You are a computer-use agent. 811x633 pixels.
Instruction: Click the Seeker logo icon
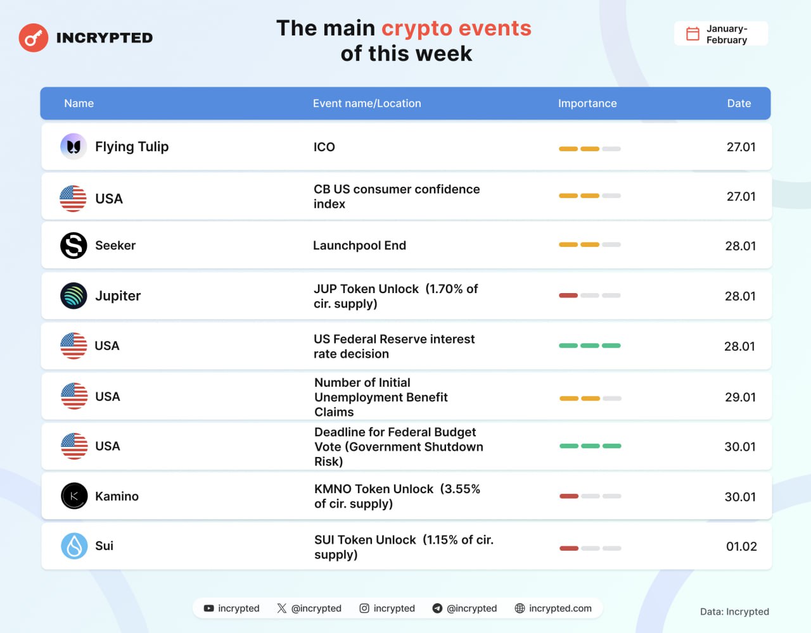coord(73,246)
